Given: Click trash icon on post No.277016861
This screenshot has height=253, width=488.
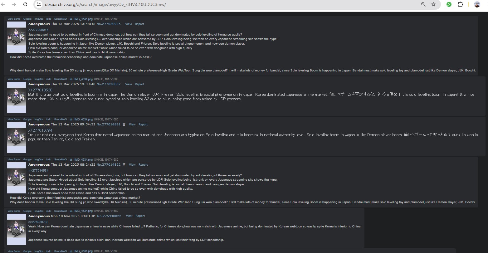Looking at the screenshot, I should pos(124,124).
